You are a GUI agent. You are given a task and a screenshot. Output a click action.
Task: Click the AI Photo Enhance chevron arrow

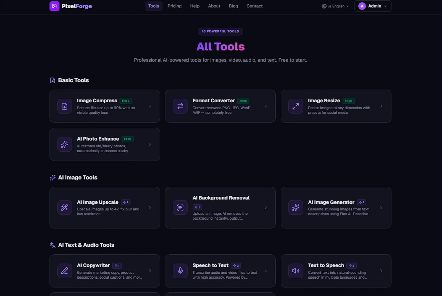(150, 144)
